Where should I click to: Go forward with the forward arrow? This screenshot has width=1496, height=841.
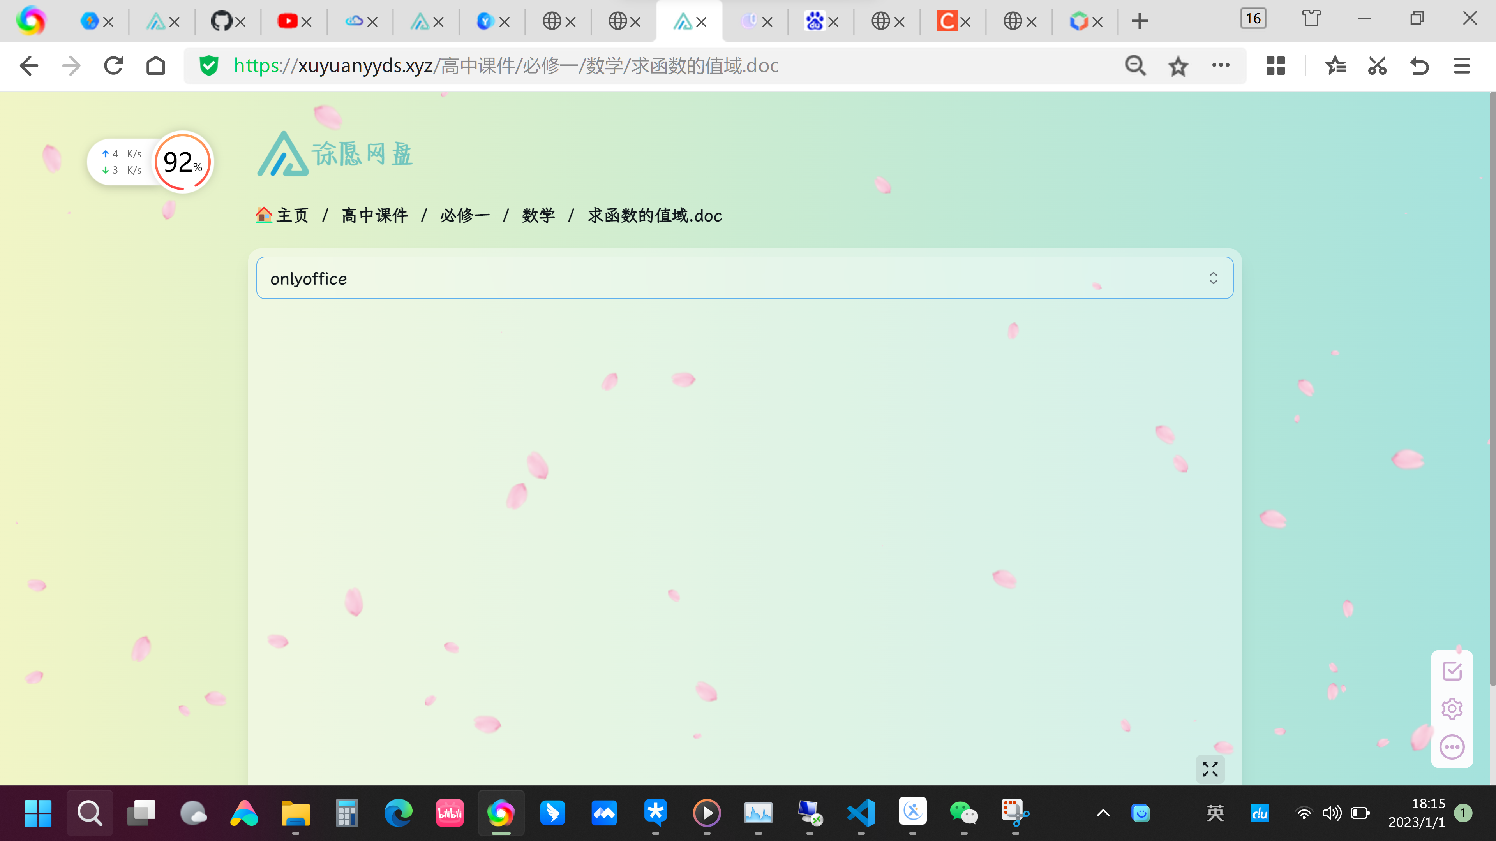click(71, 65)
